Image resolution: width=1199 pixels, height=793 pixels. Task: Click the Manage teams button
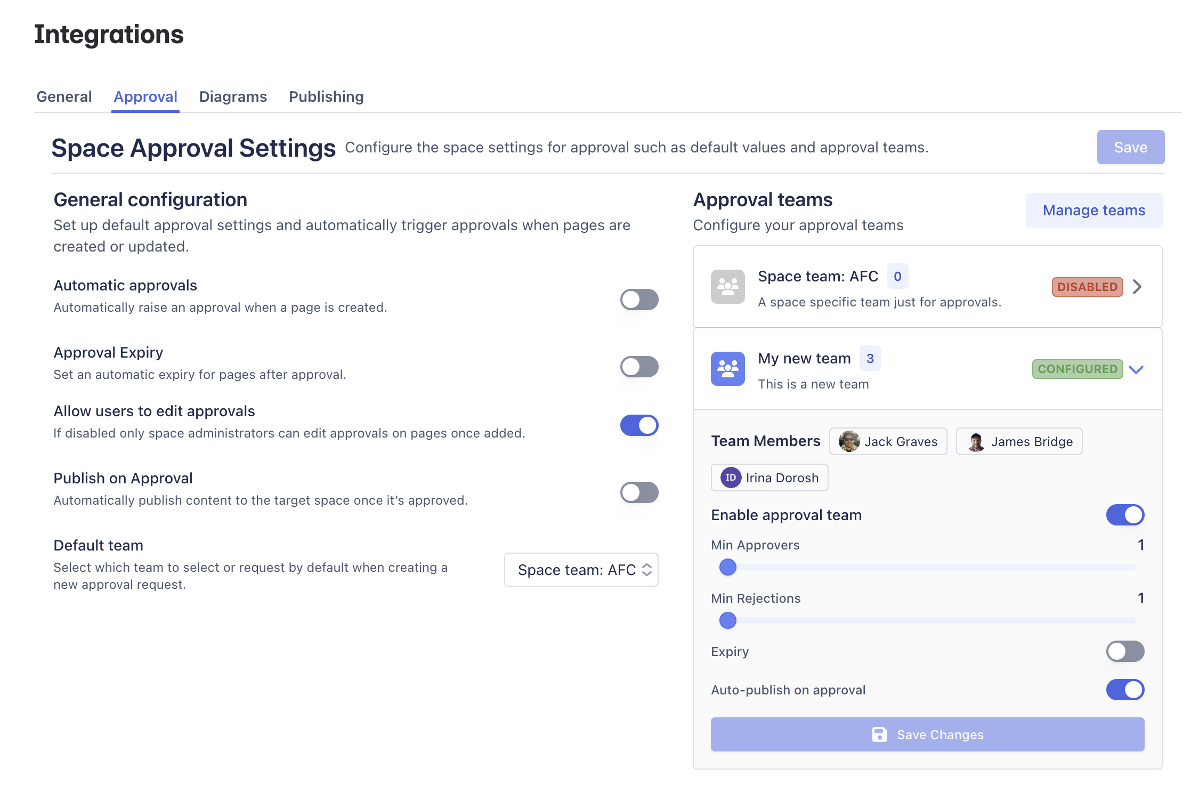tap(1093, 210)
